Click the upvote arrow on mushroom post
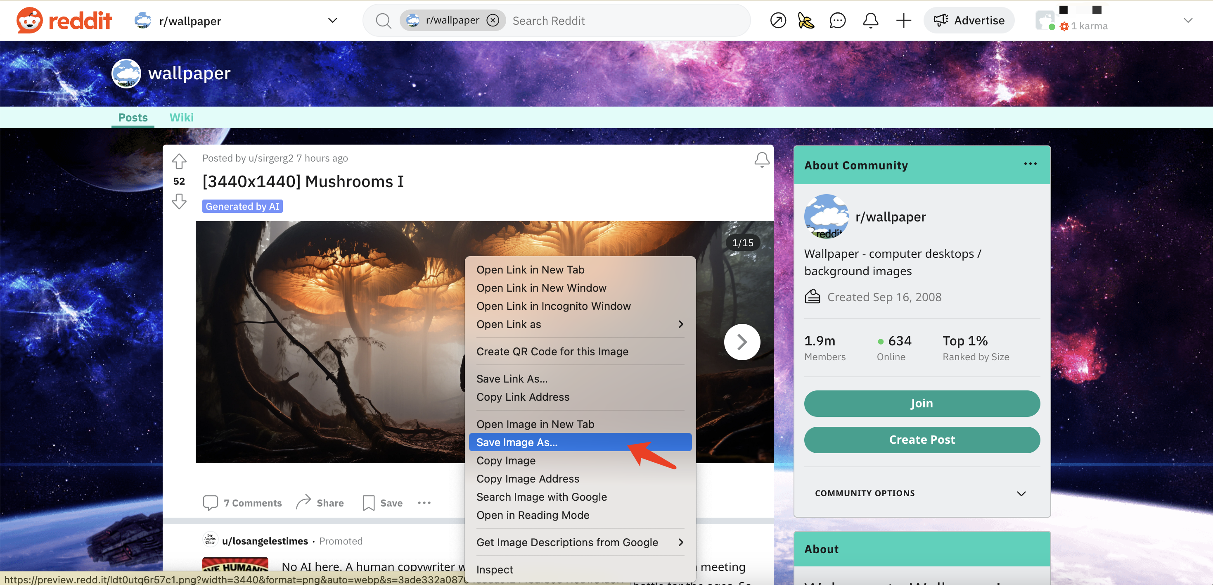This screenshot has width=1213, height=585. click(179, 162)
